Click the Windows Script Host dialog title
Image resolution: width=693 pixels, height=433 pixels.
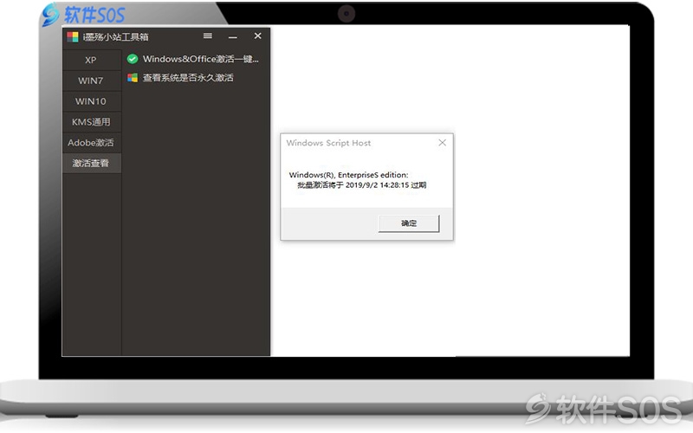(328, 143)
